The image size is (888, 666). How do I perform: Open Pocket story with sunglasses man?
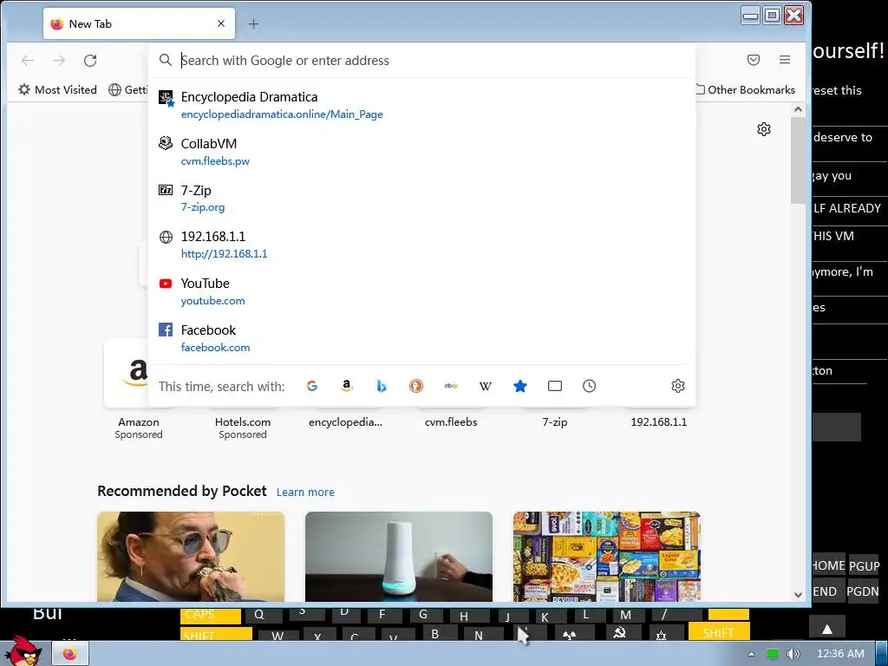(191, 557)
